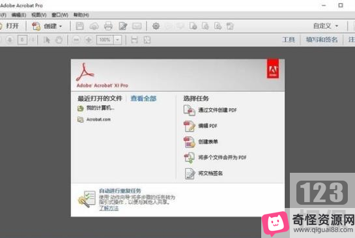Click the zoom out minus icon

tap(76, 40)
